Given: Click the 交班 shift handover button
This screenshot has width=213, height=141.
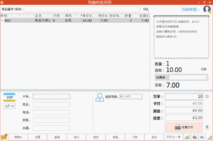Looking at the screenshot, I should [135, 137].
